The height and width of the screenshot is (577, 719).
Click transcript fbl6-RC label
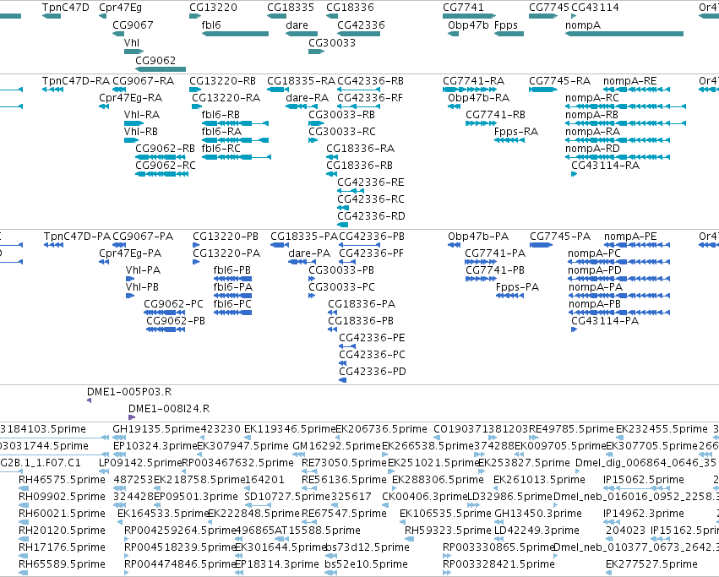221,149
